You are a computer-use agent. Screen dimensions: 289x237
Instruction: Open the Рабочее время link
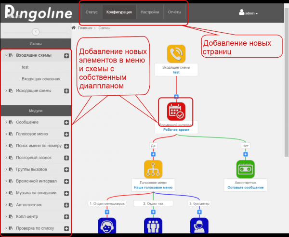pos(176,129)
